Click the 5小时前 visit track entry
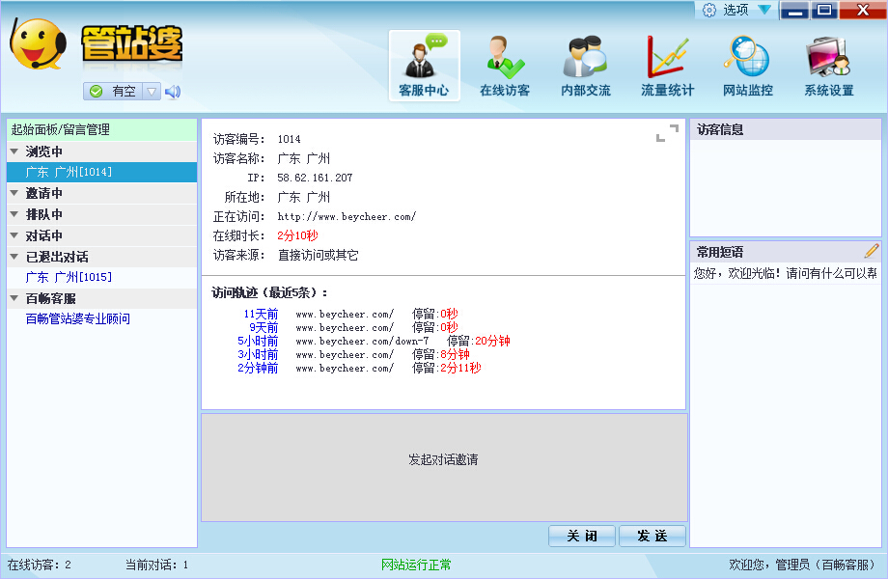This screenshot has height=579, width=888. [x=258, y=342]
